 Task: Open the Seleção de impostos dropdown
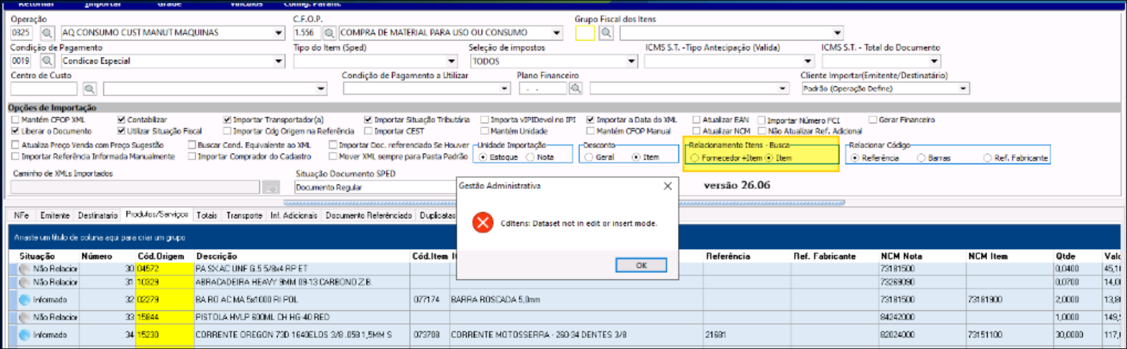[631, 61]
